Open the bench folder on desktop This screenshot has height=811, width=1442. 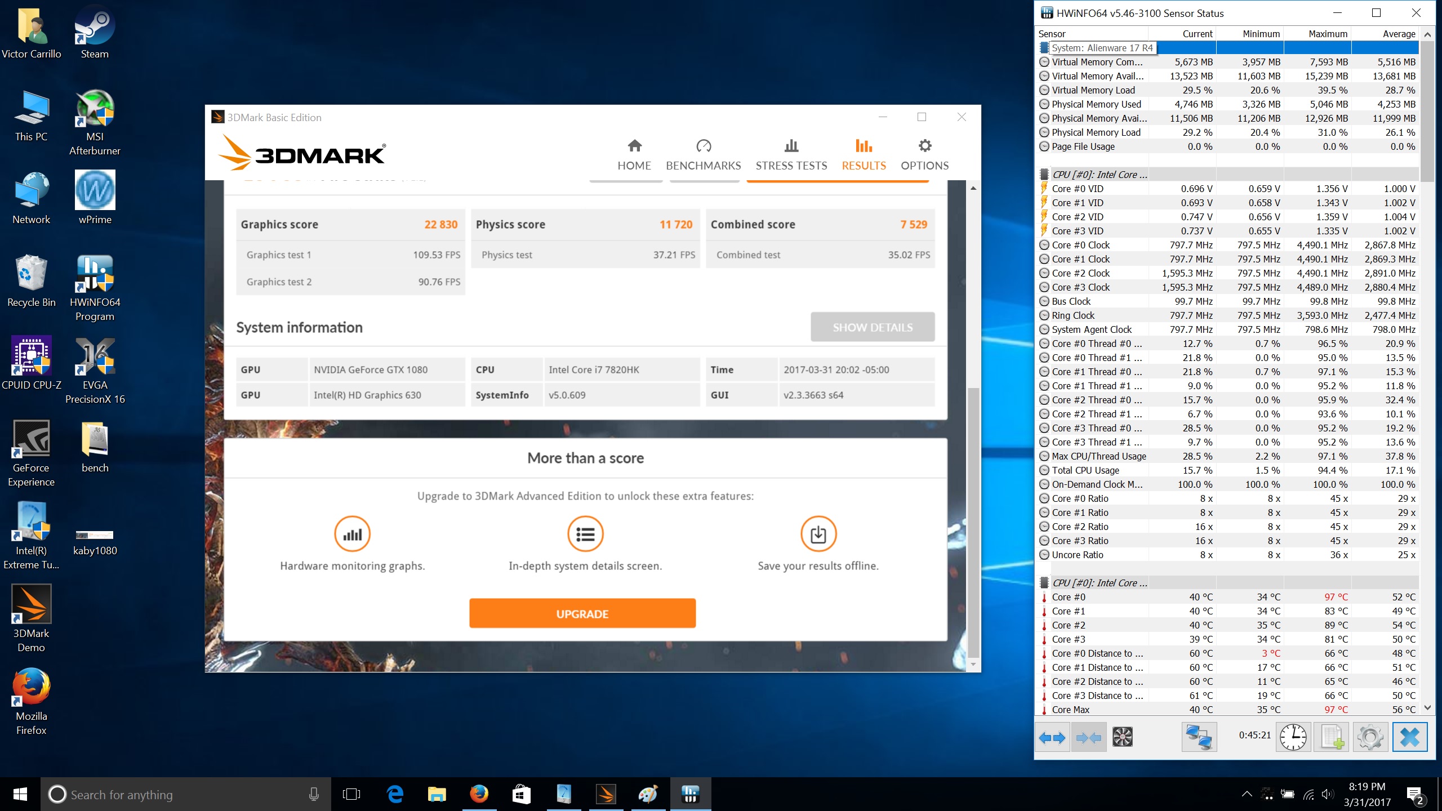[x=95, y=447]
